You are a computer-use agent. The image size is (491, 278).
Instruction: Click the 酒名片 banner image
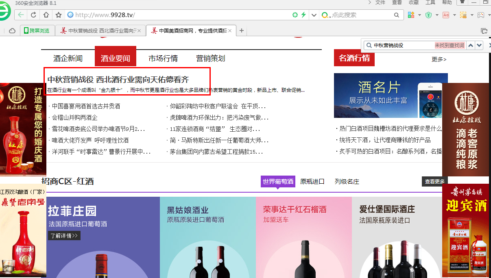point(391,96)
